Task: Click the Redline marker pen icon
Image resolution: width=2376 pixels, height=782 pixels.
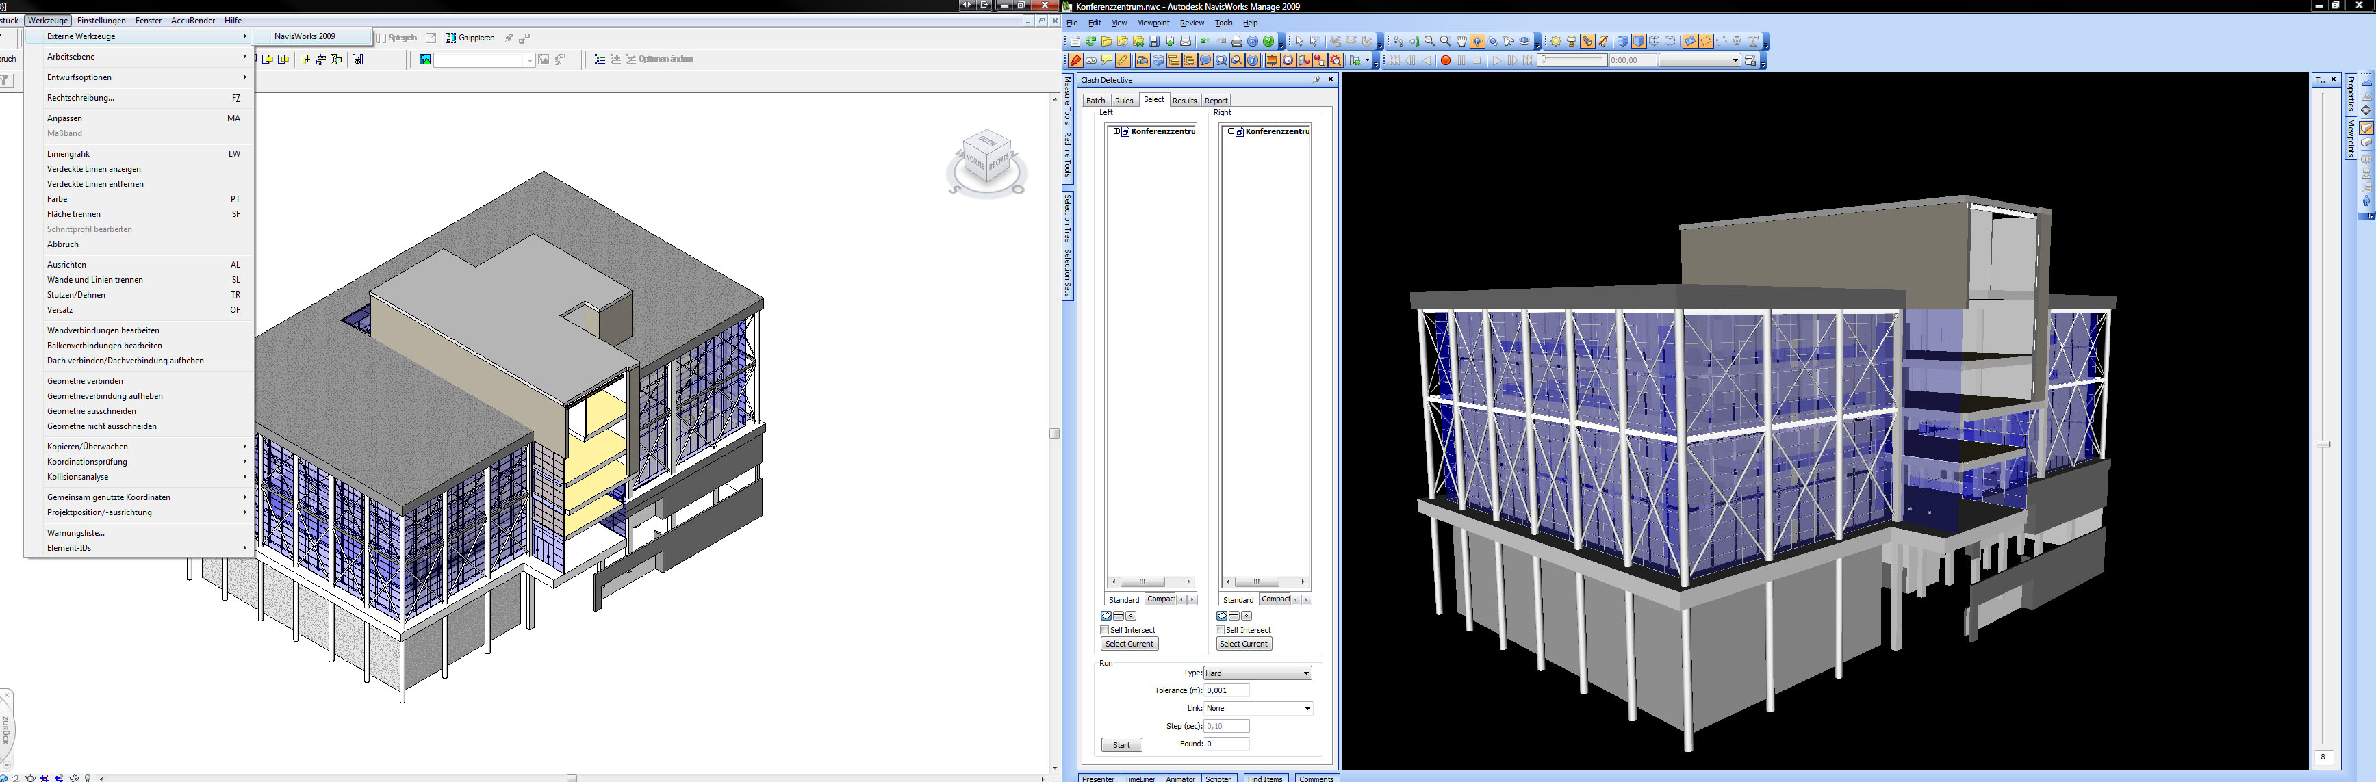Action: click(x=1076, y=60)
